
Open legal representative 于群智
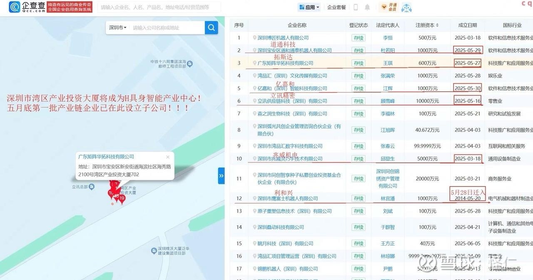[388, 227]
